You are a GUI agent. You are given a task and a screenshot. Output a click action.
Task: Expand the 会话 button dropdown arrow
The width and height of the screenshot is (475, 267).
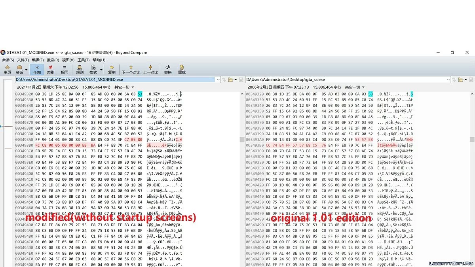tap(27, 70)
